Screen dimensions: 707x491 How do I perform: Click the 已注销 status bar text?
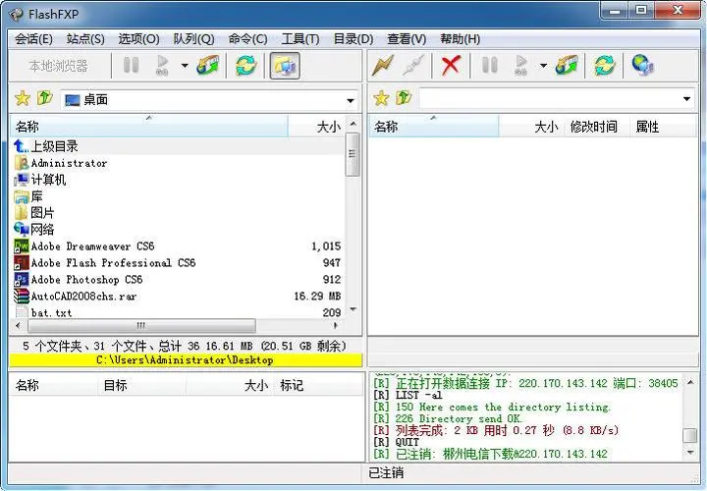[x=386, y=473]
